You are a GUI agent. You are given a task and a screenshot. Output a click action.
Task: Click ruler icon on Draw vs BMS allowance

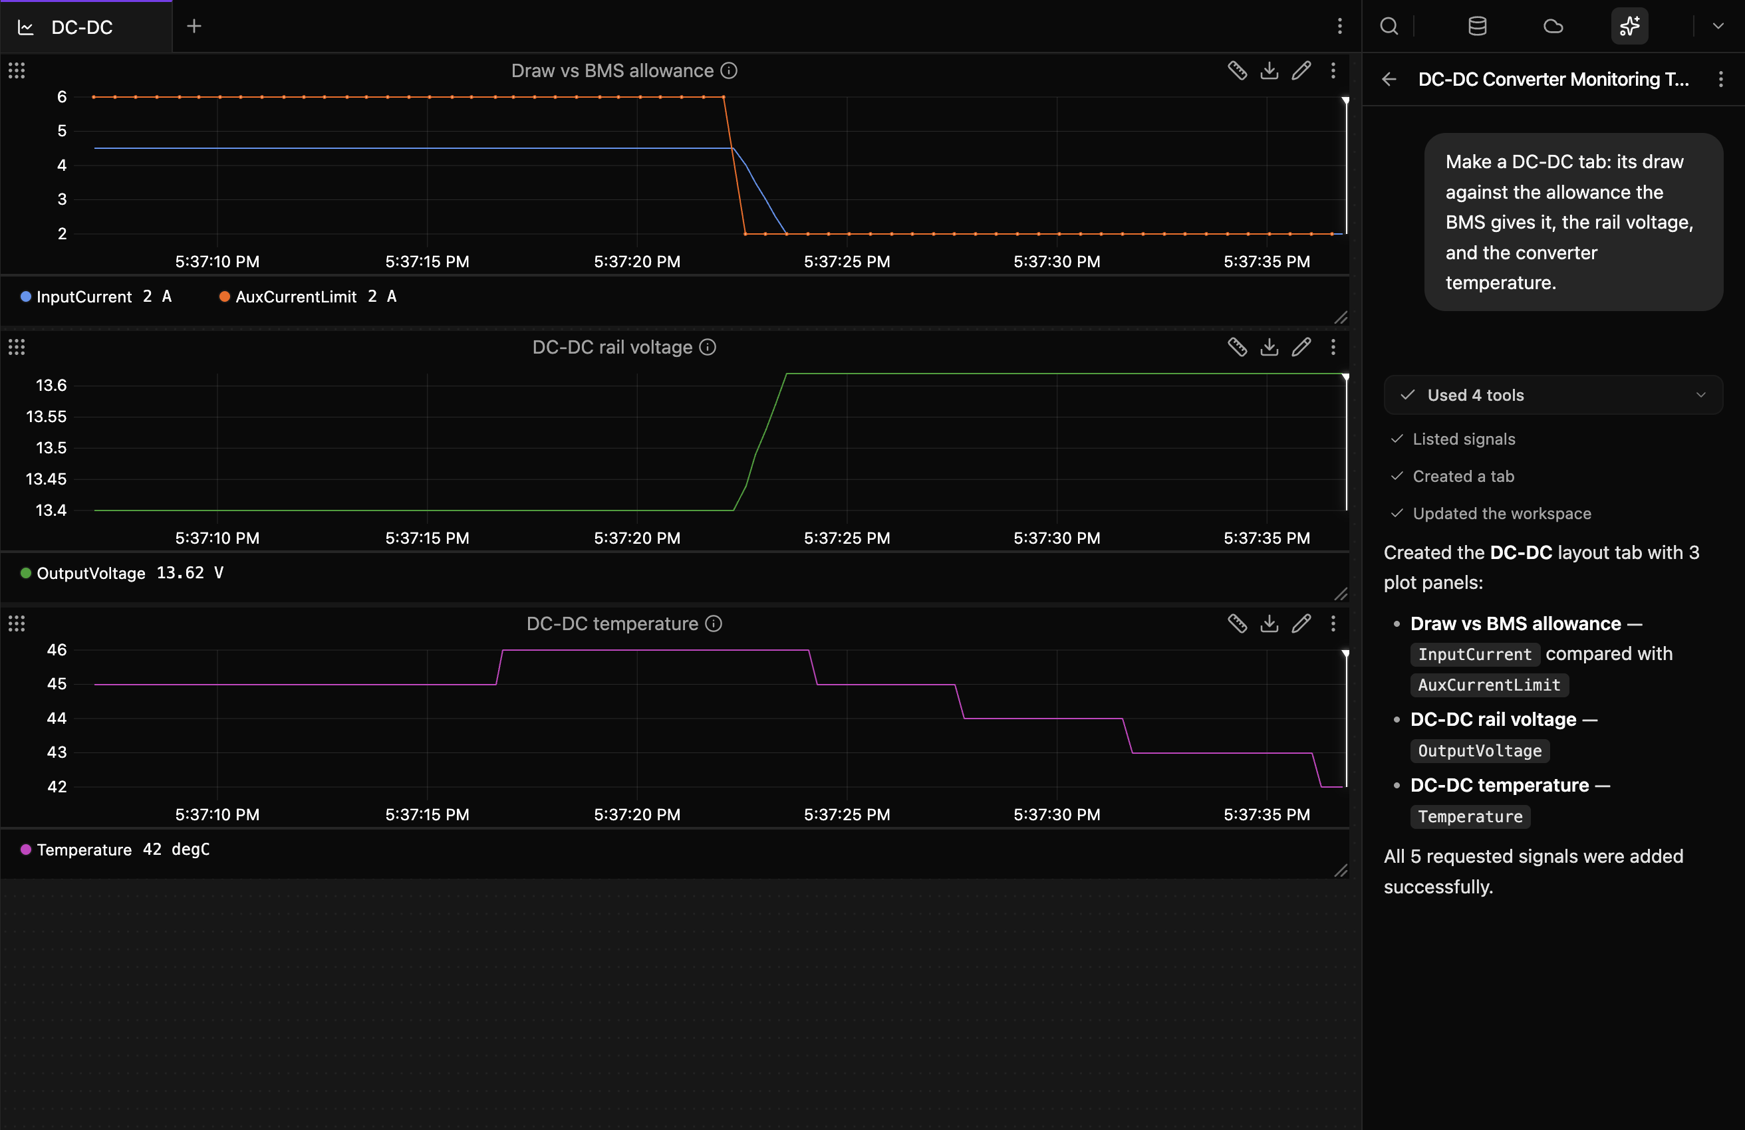pos(1238,70)
